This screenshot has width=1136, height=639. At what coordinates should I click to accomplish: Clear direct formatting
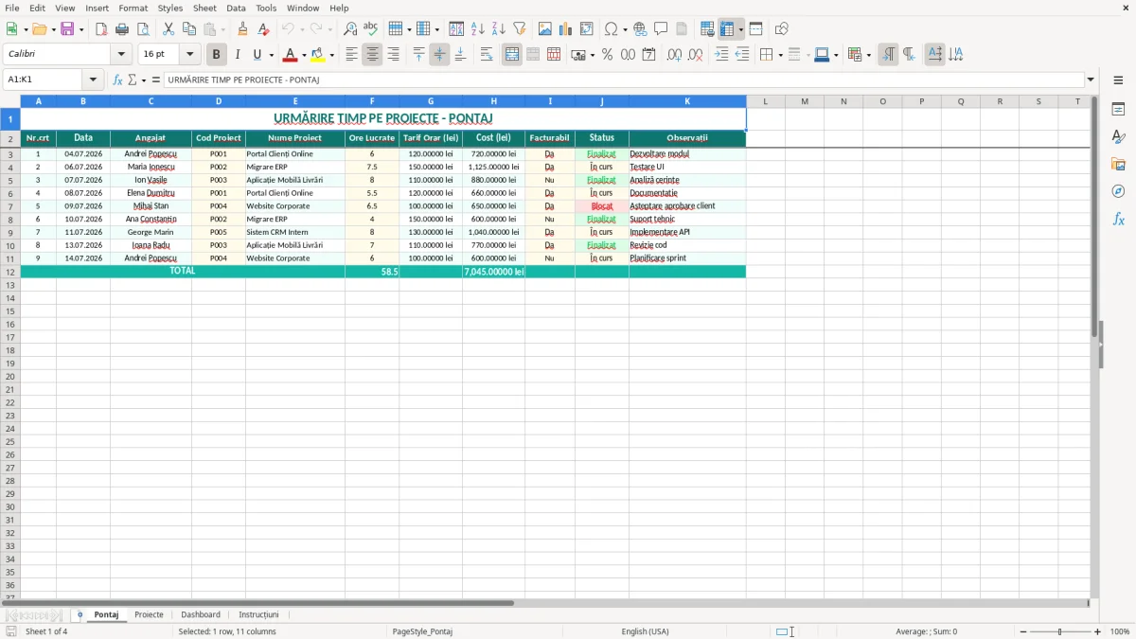coord(263,29)
